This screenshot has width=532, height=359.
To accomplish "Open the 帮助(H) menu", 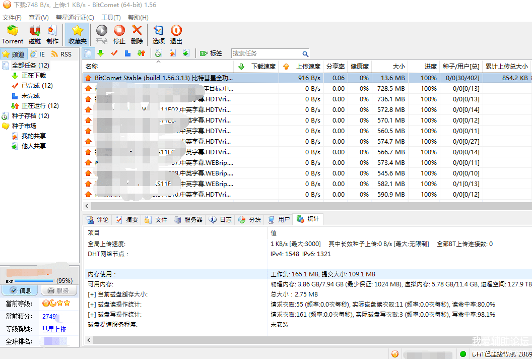I will (x=138, y=17).
